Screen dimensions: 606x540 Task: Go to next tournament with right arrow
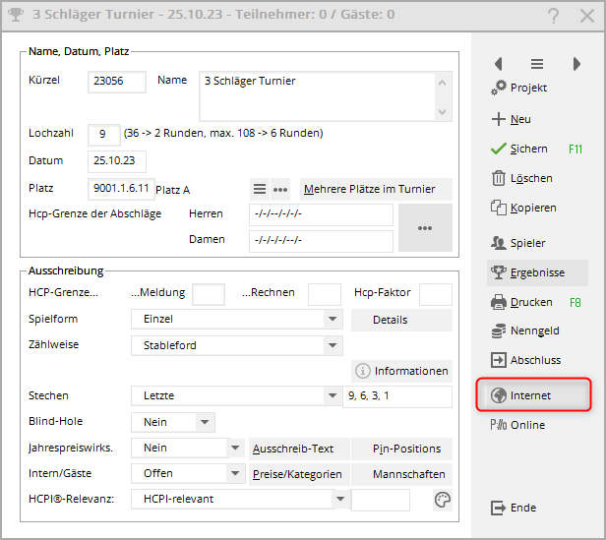tap(576, 64)
